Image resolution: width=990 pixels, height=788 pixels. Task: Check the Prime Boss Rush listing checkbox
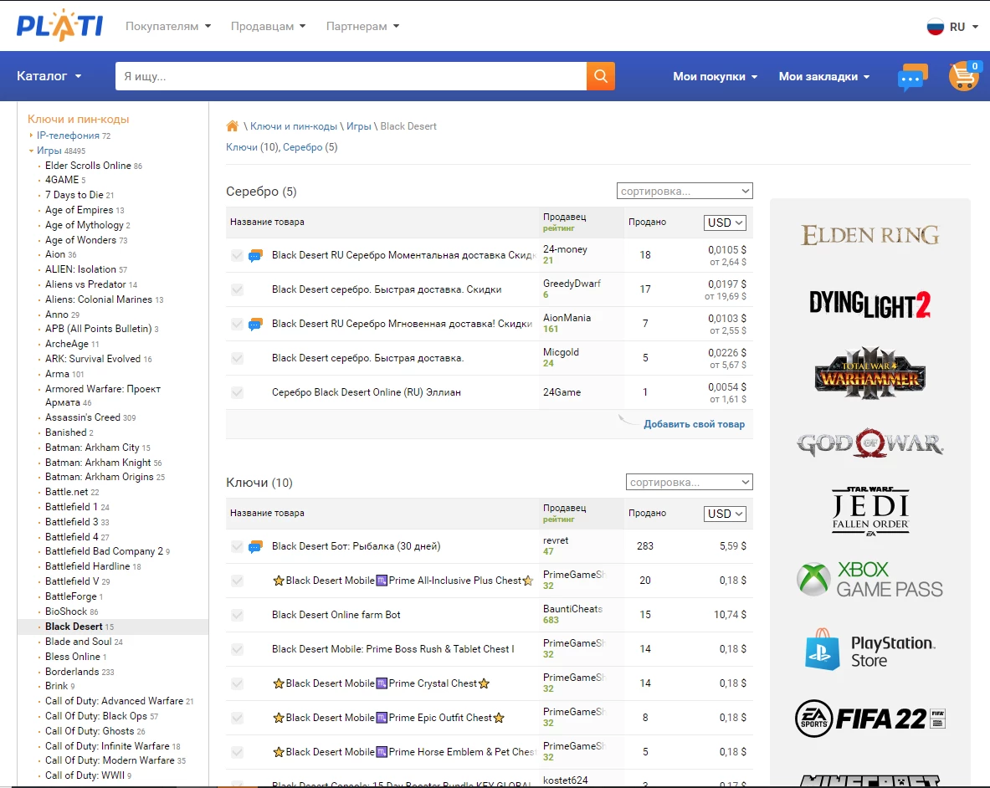[x=238, y=649]
